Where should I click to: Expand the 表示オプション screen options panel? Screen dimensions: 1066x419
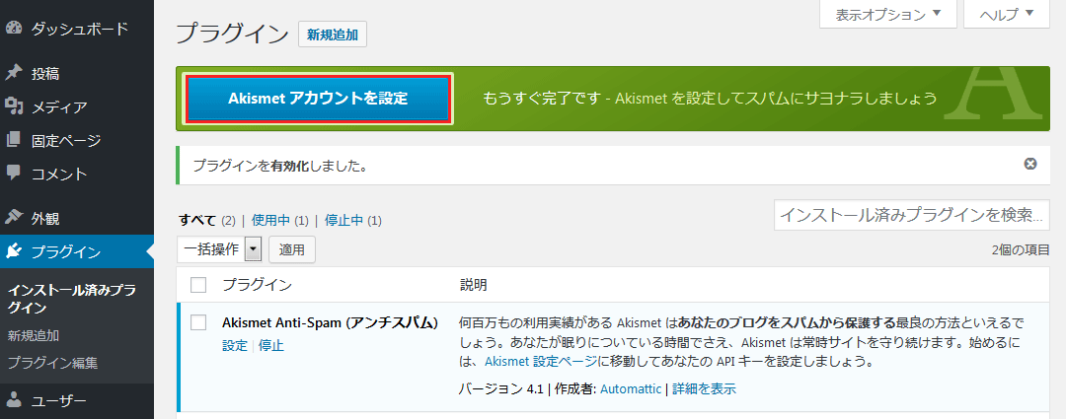pos(882,15)
